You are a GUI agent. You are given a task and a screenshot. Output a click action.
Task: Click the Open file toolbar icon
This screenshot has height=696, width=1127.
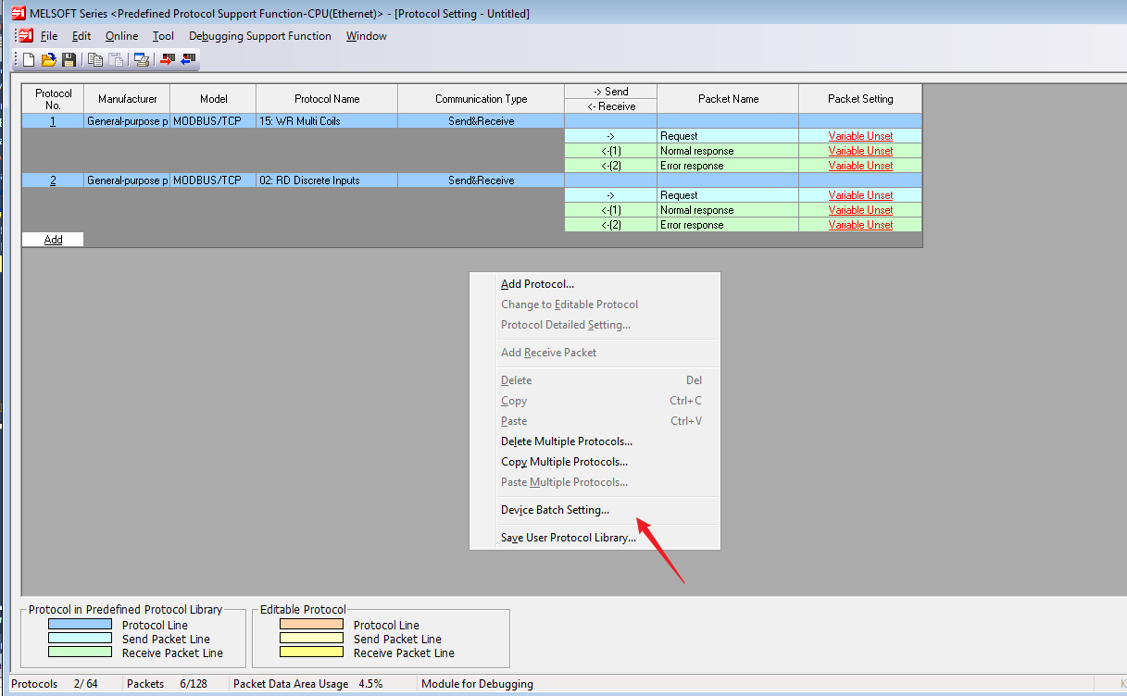pyautogui.click(x=49, y=60)
